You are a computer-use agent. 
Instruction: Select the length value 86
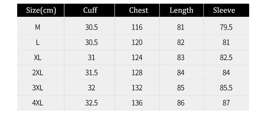(181, 103)
